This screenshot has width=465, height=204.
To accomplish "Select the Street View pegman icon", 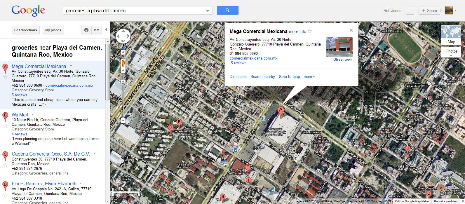I will click(x=123, y=63).
